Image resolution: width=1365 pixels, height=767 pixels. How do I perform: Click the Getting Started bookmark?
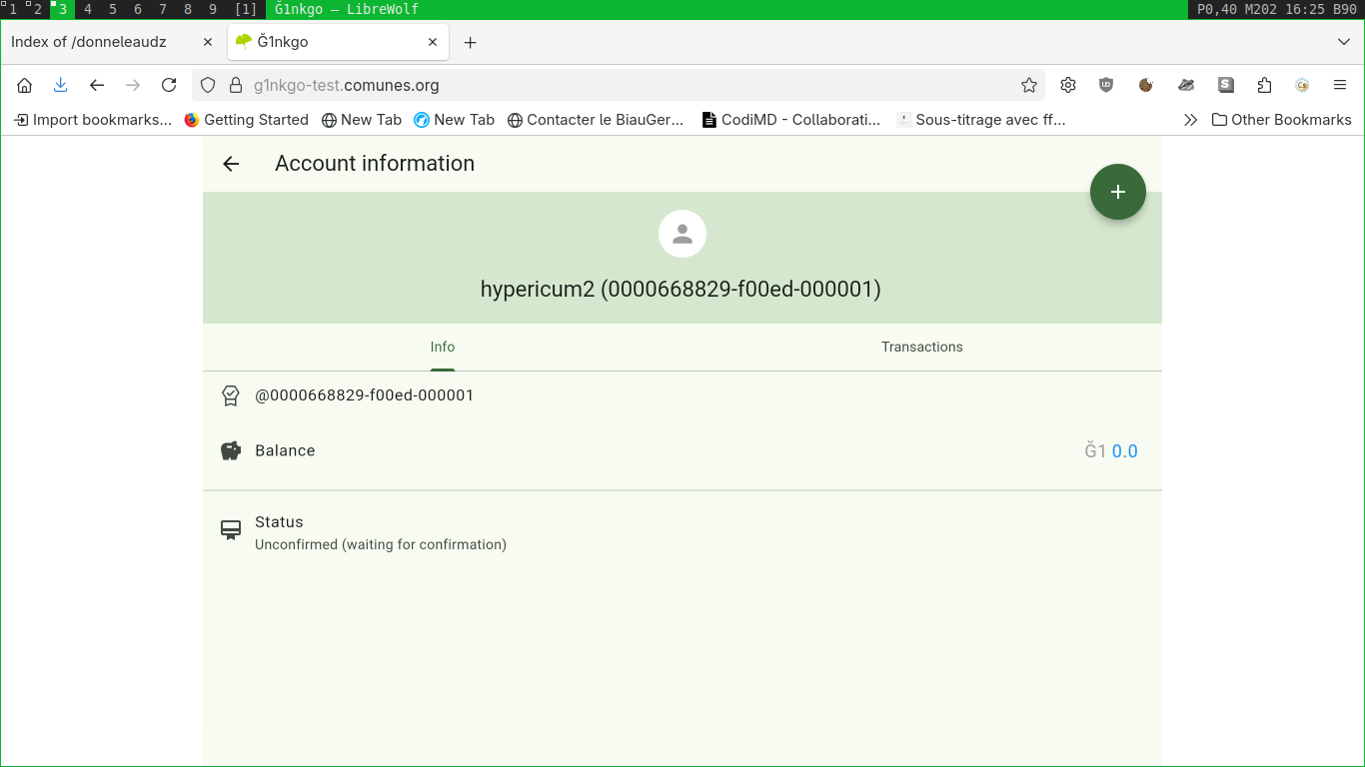pyautogui.click(x=247, y=120)
